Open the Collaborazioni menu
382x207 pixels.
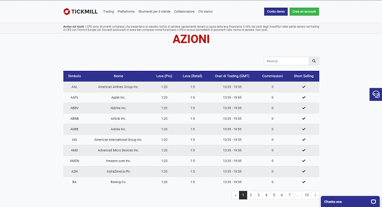[184, 11]
